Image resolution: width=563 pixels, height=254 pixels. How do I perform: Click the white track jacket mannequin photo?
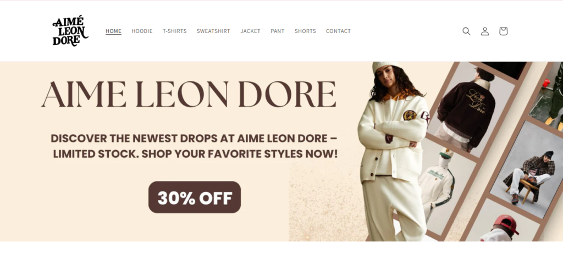pyautogui.click(x=441, y=187)
